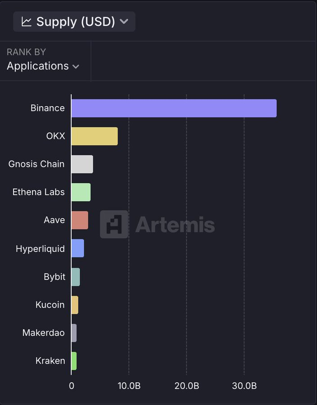The width and height of the screenshot is (317, 405).
Task: Click the Artemis logo icon watermark
Action: 114,224
